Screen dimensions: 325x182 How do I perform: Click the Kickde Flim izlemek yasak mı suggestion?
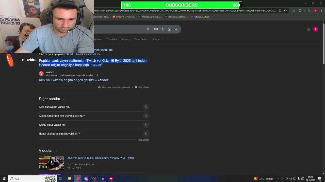pos(83,54)
